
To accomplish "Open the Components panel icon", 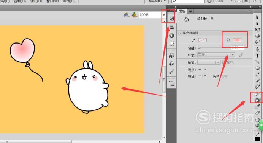I will click(x=171, y=64).
